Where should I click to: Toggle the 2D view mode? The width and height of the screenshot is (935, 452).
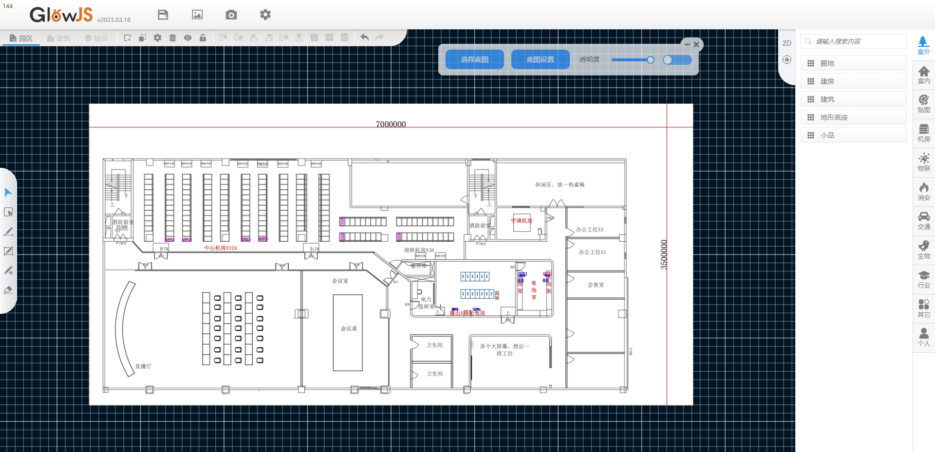coord(787,43)
